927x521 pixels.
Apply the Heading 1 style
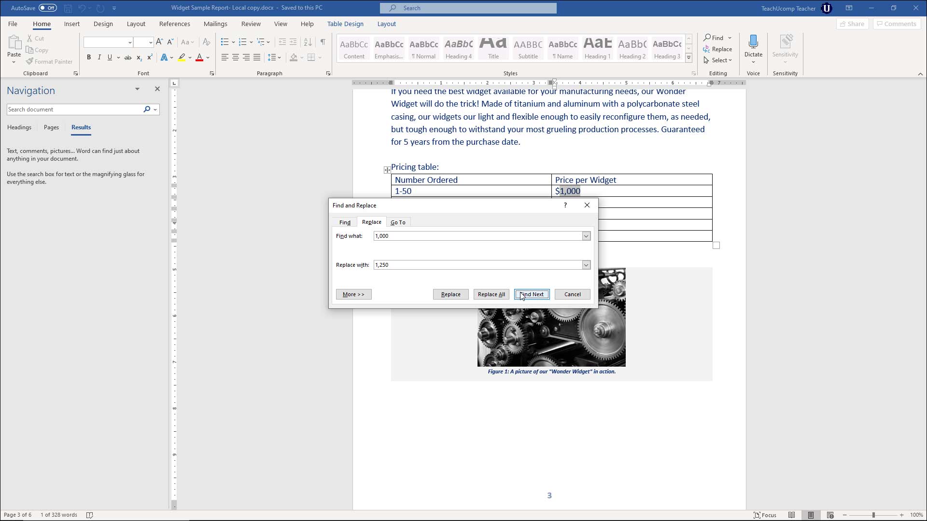597,49
